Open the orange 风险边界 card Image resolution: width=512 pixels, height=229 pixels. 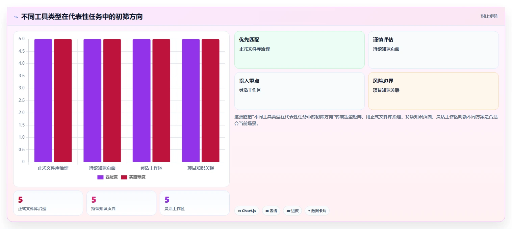click(x=433, y=91)
